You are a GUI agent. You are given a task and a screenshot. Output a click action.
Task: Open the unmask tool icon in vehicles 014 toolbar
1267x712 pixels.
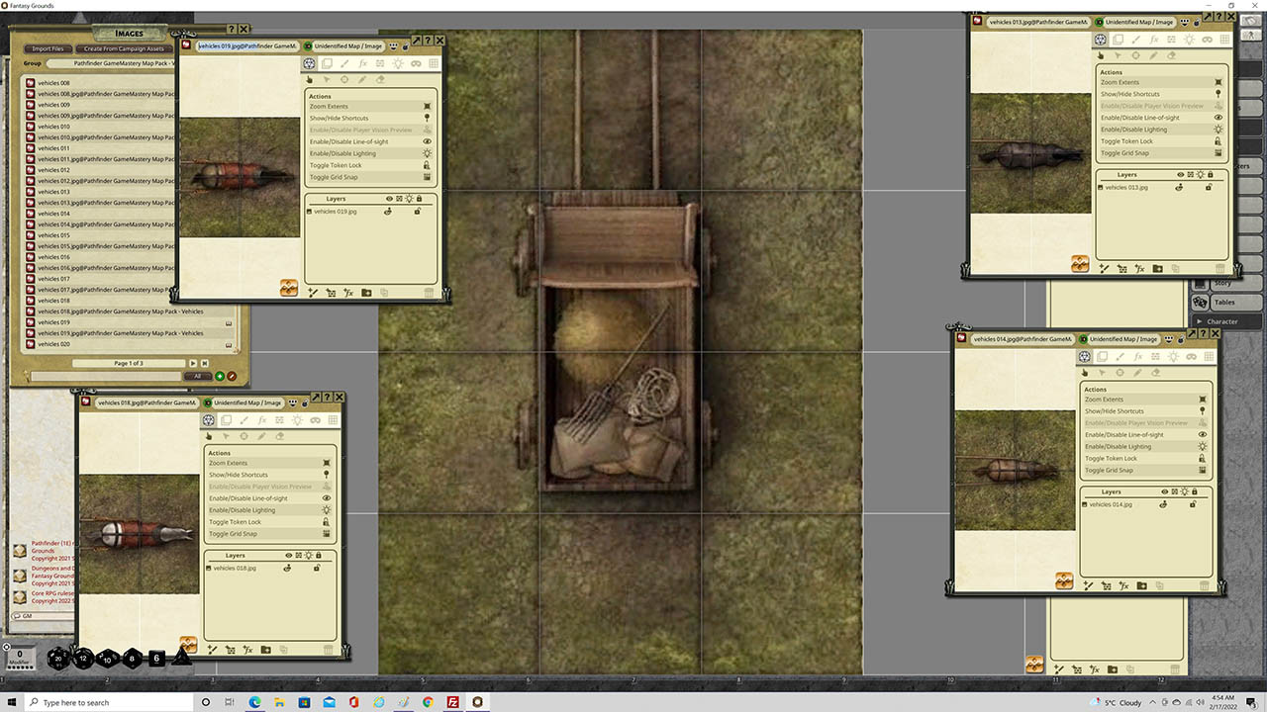(x=1192, y=356)
